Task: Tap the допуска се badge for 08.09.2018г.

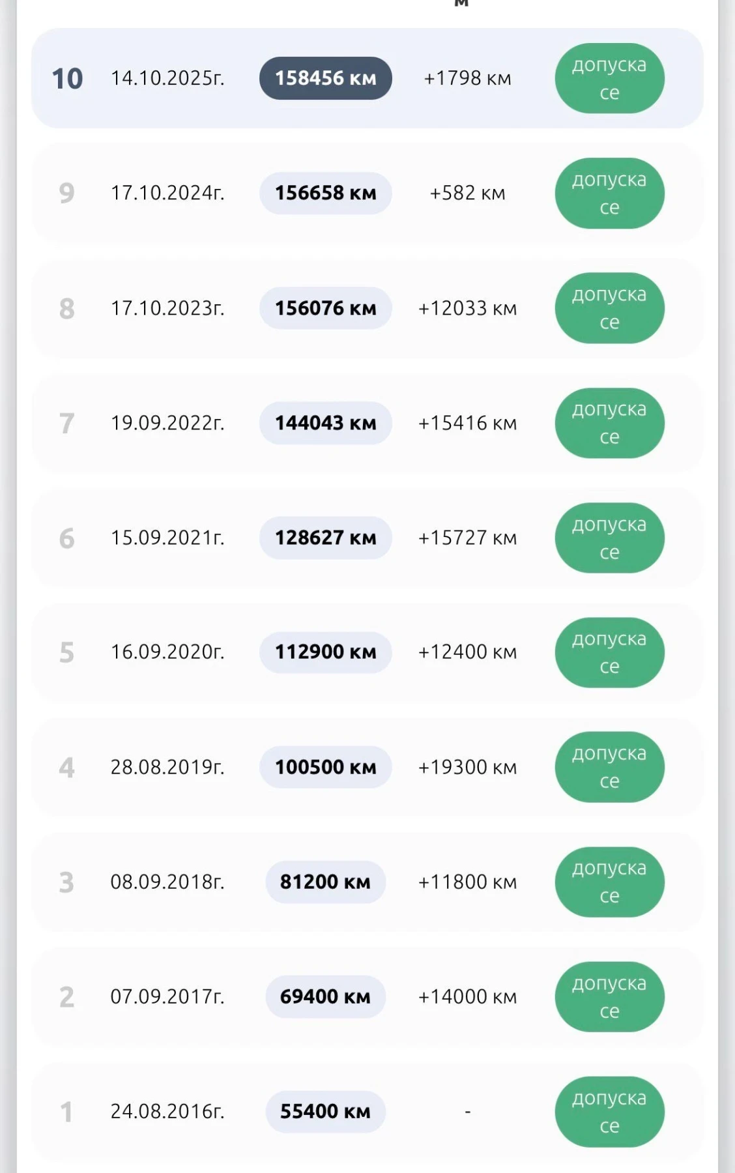Action: point(609,882)
